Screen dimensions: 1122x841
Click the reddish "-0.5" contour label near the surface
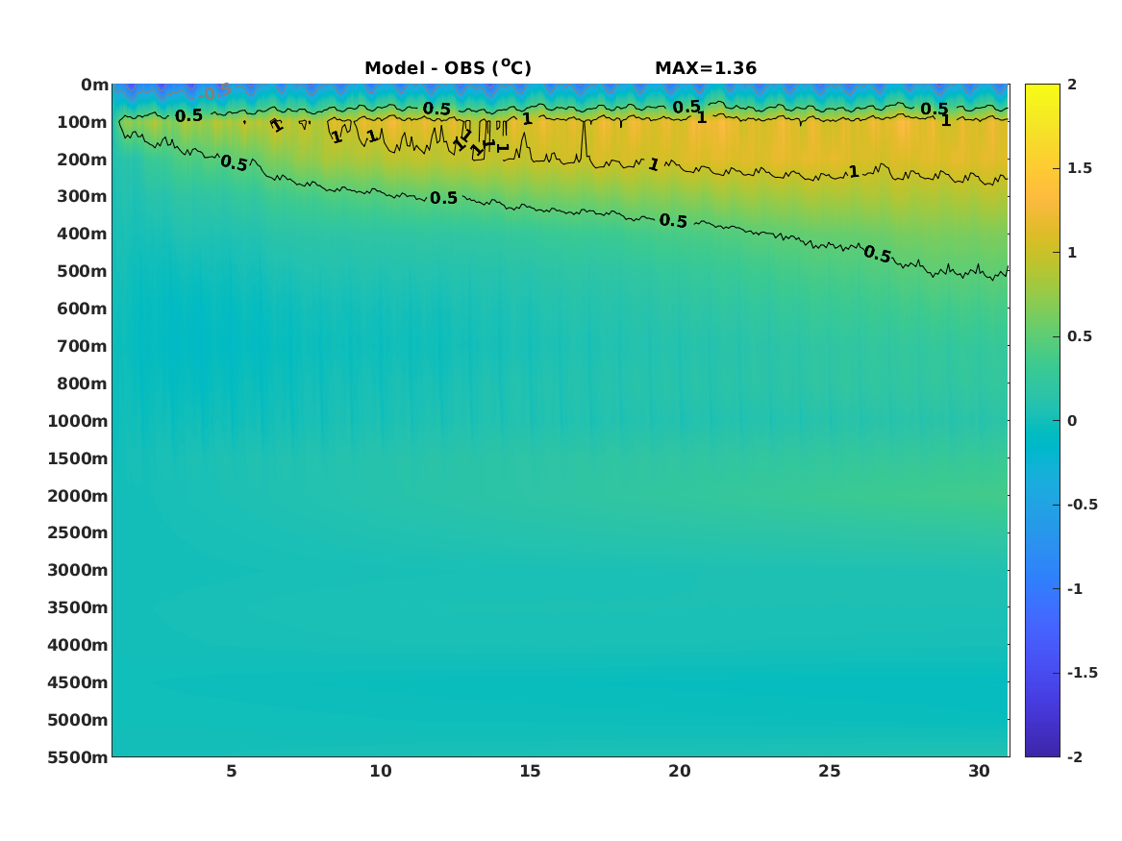click(x=214, y=92)
